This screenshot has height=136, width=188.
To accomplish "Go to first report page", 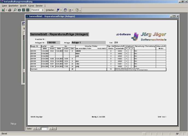I will pyautogui.click(x=35, y=129).
